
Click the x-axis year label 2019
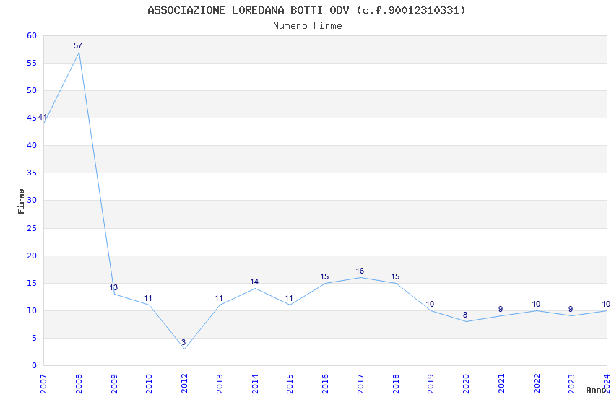pos(431,384)
